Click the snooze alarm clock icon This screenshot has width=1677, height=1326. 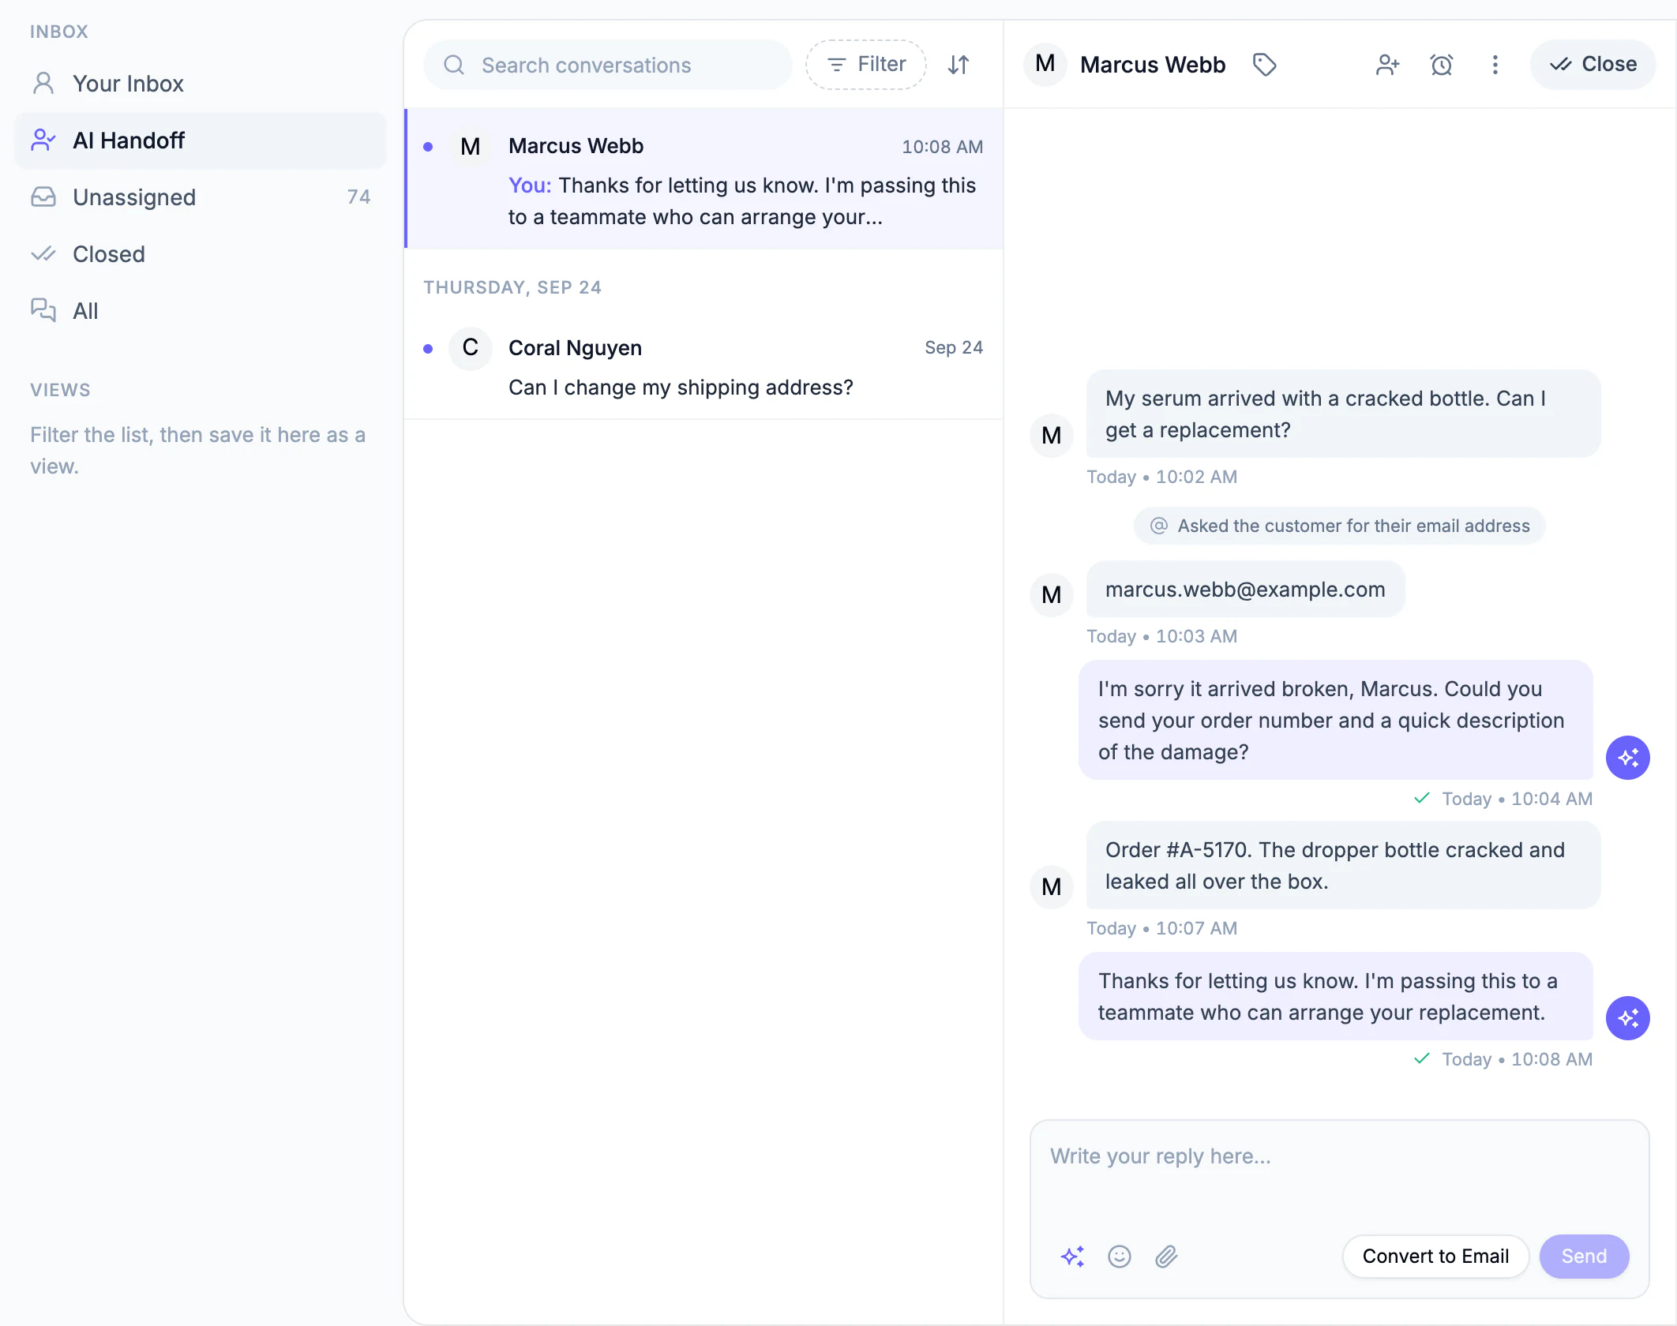(1442, 65)
